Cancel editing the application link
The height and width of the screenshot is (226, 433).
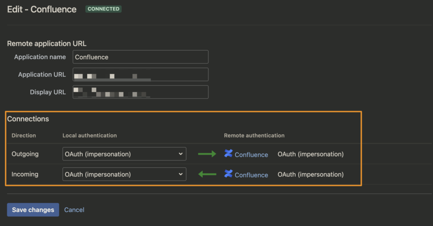(x=74, y=210)
